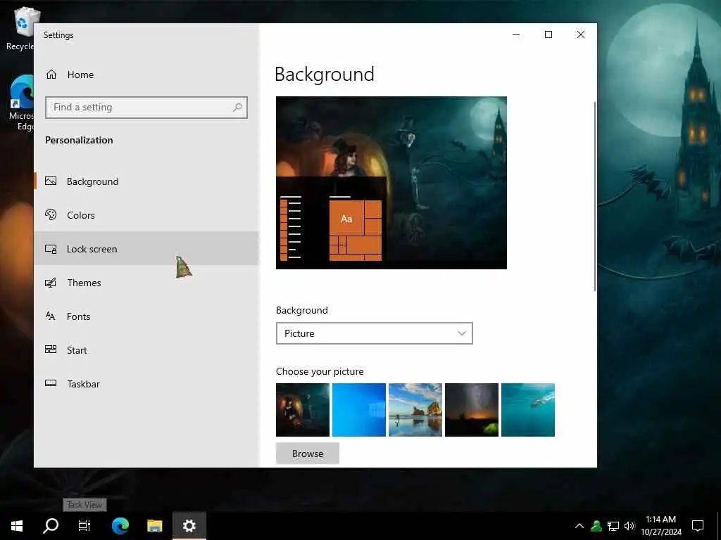Open Task View from taskbar

pyautogui.click(x=84, y=526)
